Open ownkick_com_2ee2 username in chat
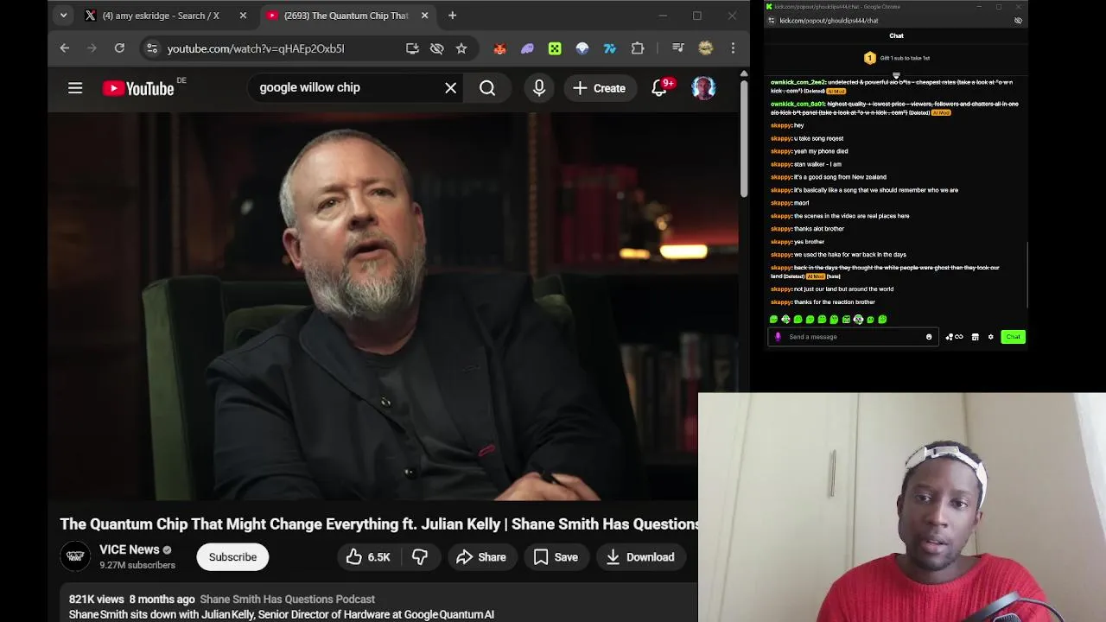The height and width of the screenshot is (622, 1106). [x=798, y=82]
